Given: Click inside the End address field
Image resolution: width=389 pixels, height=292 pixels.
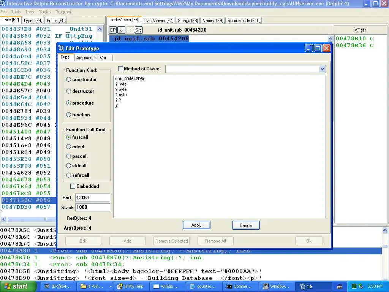Looking at the screenshot, I should point(92,198).
